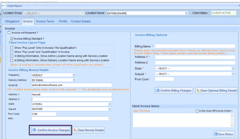Click optional billing Address 2 field
Image resolution: width=240 pixels, height=139 pixels.
click(195, 63)
